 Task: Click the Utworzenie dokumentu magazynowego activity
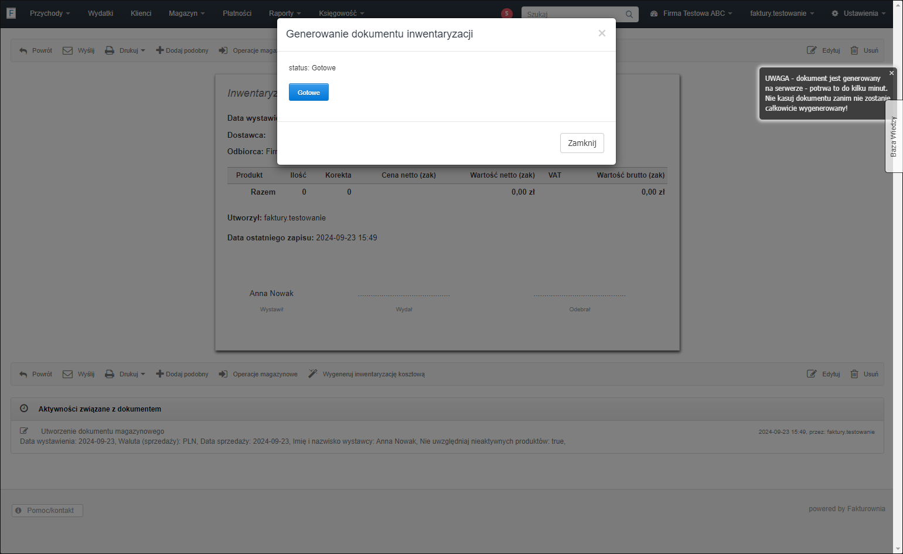pos(103,431)
